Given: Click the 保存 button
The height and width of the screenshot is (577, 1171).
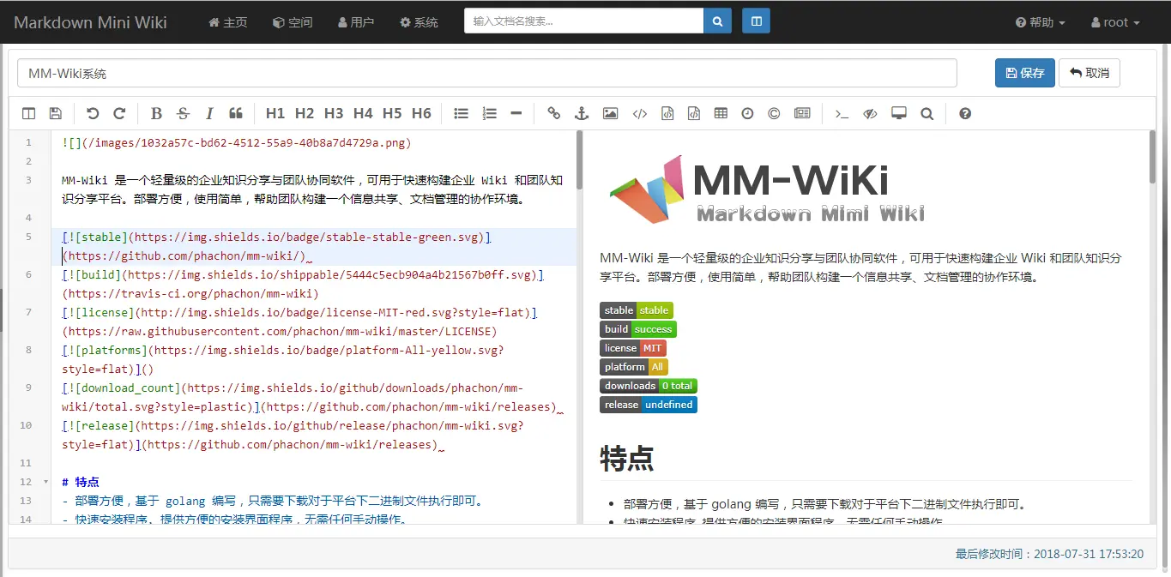Looking at the screenshot, I should click(1024, 73).
